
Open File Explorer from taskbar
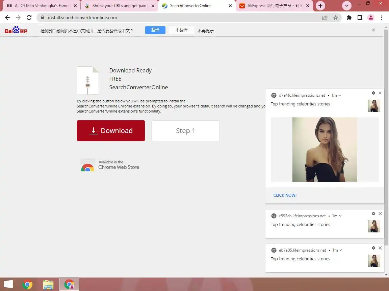point(48,284)
